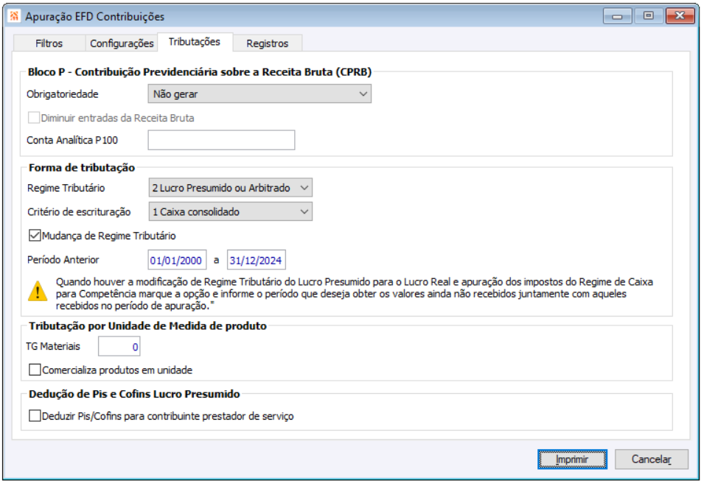Image resolution: width=701 pixels, height=483 pixels.
Task: Click the Imprimir button
Action: click(x=572, y=459)
